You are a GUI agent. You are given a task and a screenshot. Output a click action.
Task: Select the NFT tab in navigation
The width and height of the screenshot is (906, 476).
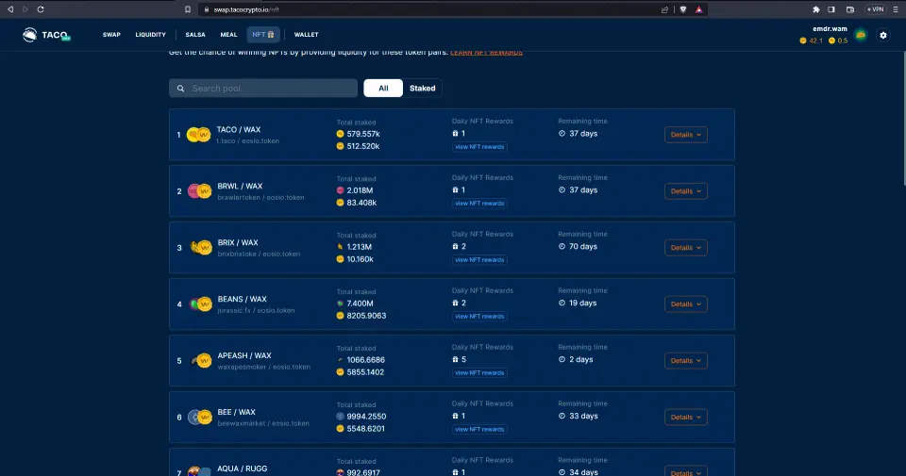(263, 35)
